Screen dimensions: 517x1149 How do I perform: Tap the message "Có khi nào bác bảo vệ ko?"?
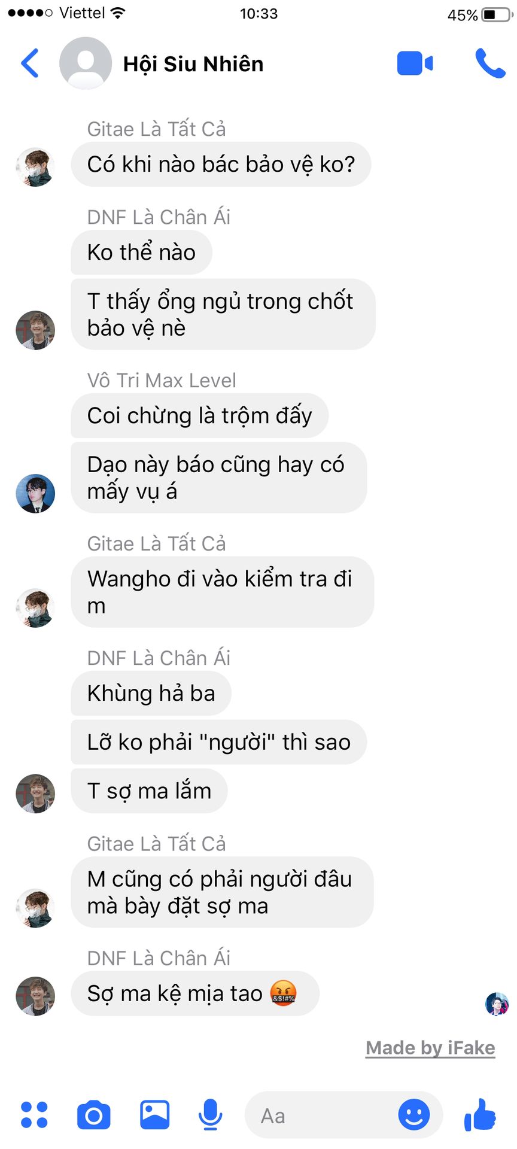221,164
